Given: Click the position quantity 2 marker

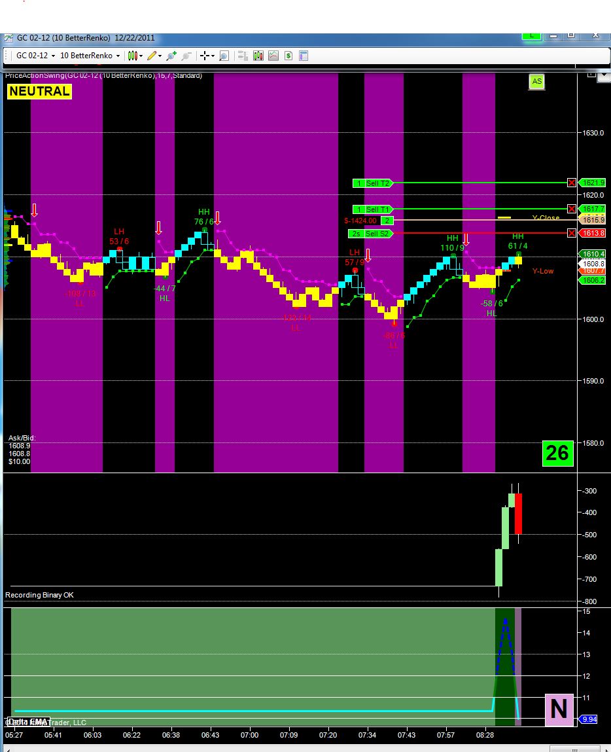Looking at the screenshot, I should point(387,221).
